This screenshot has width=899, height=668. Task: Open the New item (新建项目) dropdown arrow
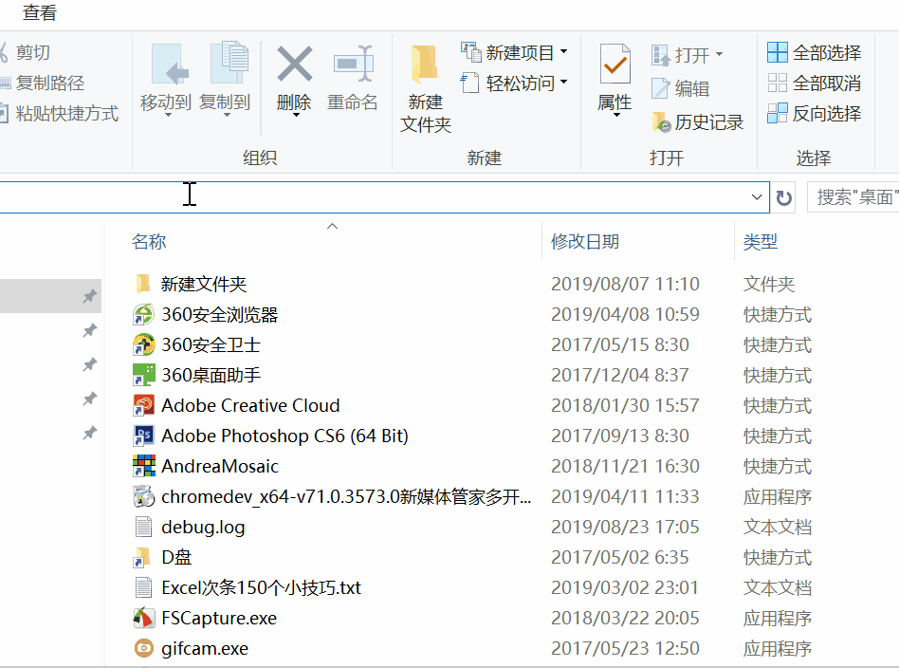click(563, 51)
